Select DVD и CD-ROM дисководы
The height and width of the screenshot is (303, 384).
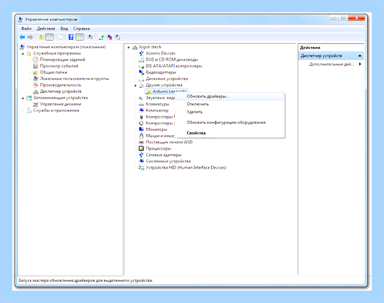point(172,59)
